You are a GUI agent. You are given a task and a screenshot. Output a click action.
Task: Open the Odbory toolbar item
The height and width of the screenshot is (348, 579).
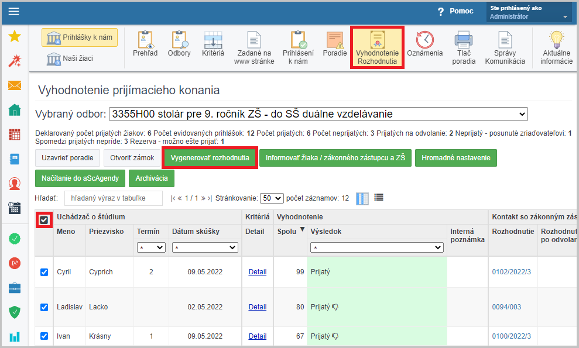[179, 44]
